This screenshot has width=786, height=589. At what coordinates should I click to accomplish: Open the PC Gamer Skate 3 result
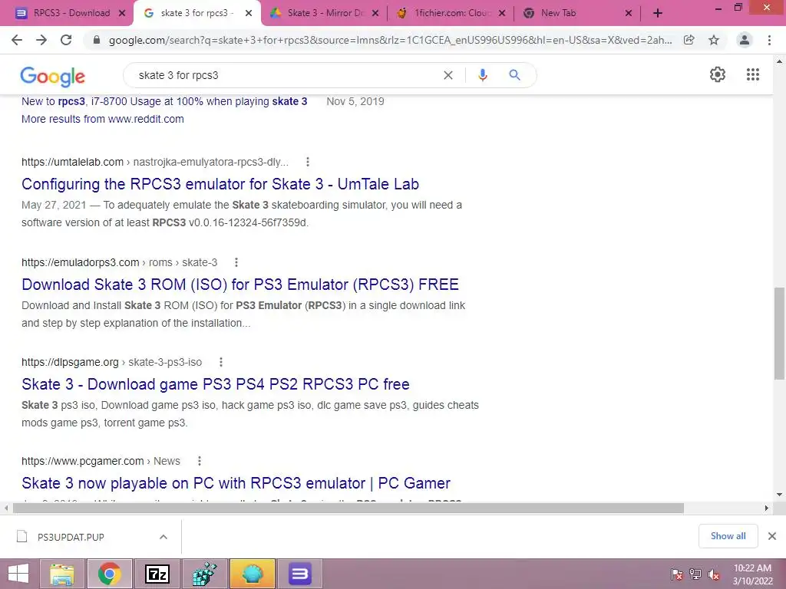click(236, 483)
